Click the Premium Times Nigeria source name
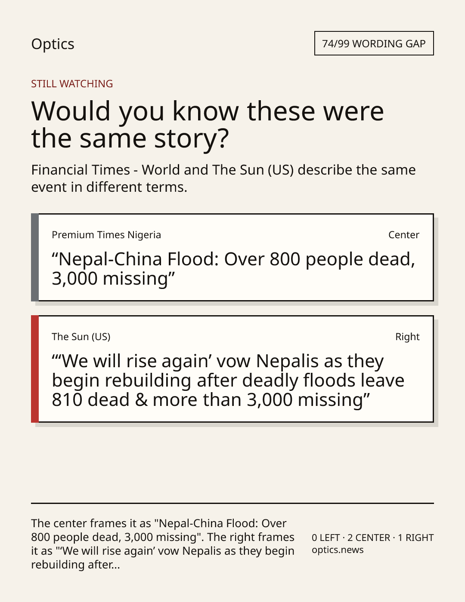The height and width of the screenshot is (602, 465). click(x=106, y=235)
